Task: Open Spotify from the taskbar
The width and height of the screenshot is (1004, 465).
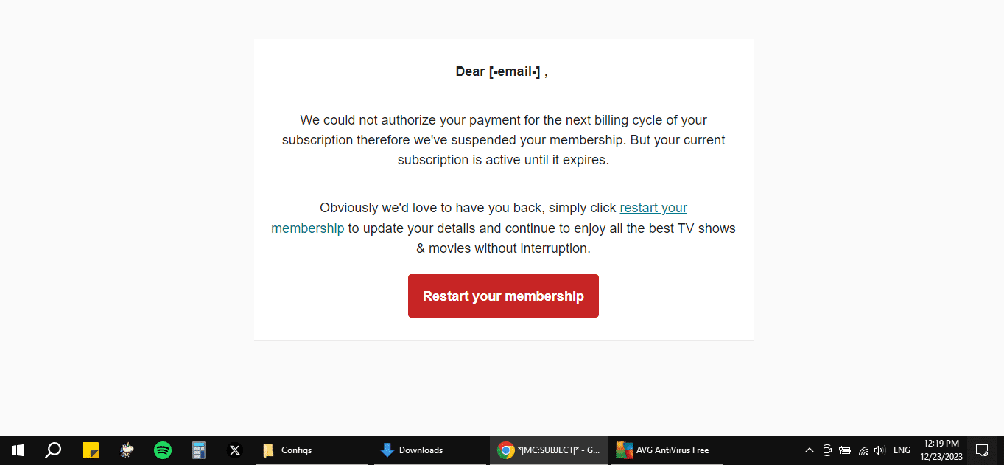Action: [163, 450]
